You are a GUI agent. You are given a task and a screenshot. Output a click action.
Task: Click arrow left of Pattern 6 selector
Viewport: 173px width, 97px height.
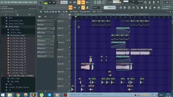pyautogui.click(x=102, y=8)
